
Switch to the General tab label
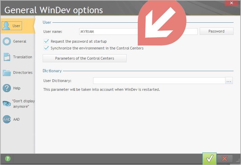[20, 41]
